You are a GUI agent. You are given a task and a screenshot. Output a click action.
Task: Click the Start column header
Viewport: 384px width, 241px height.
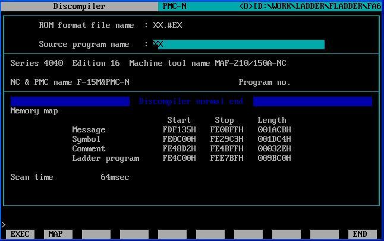pos(179,120)
